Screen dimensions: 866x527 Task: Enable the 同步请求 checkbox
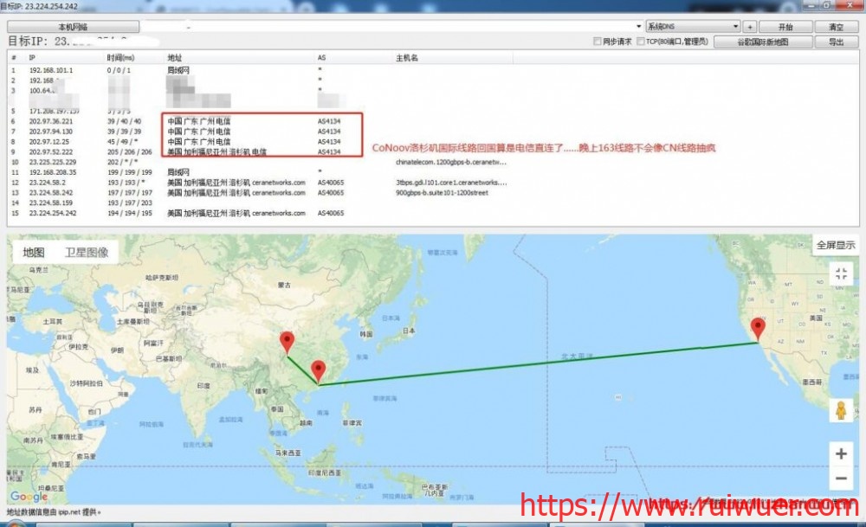click(598, 42)
